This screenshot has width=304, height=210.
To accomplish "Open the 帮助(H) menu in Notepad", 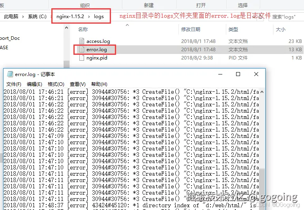I will point(99,84).
